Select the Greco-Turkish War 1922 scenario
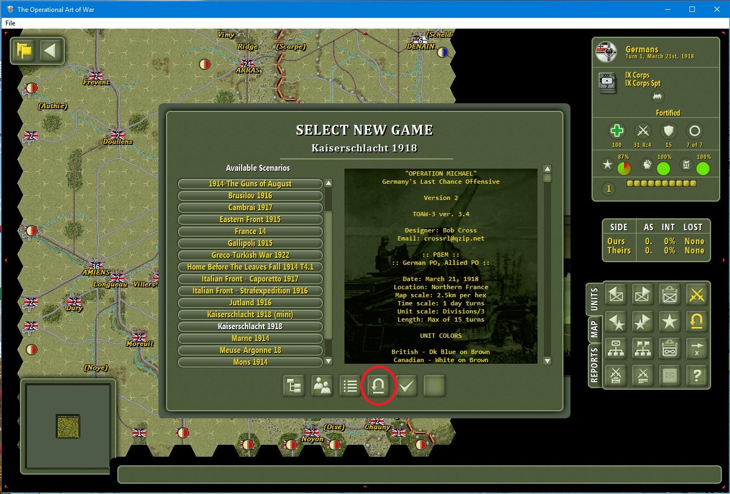The width and height of the screenshot is (730, 494). (x=250, y=255)
